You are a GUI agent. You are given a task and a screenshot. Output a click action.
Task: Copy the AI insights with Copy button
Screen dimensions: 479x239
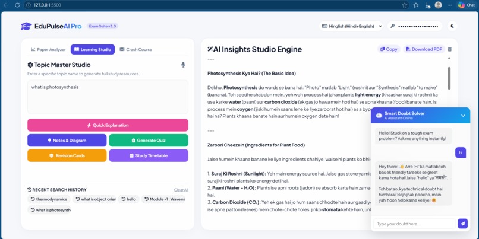[x=389, y=49]
